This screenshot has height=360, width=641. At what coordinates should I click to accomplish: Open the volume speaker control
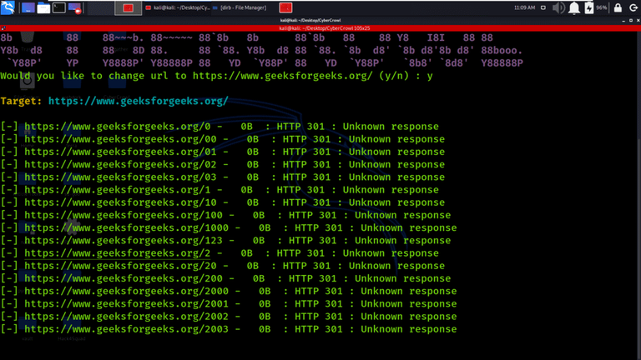[x=558, y=7]
